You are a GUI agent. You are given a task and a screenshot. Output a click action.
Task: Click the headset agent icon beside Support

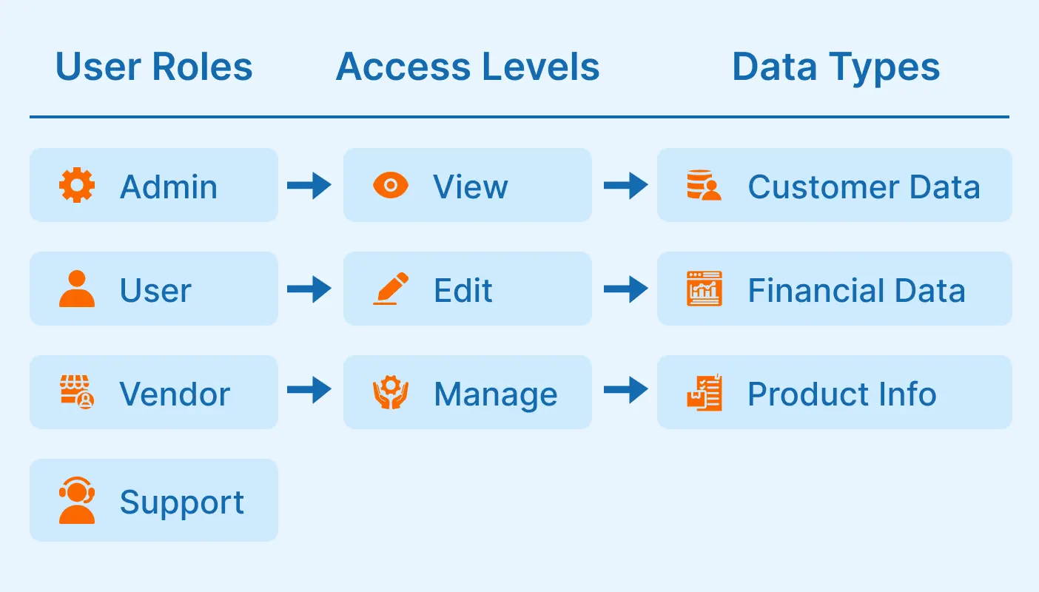tap(77, 501)
